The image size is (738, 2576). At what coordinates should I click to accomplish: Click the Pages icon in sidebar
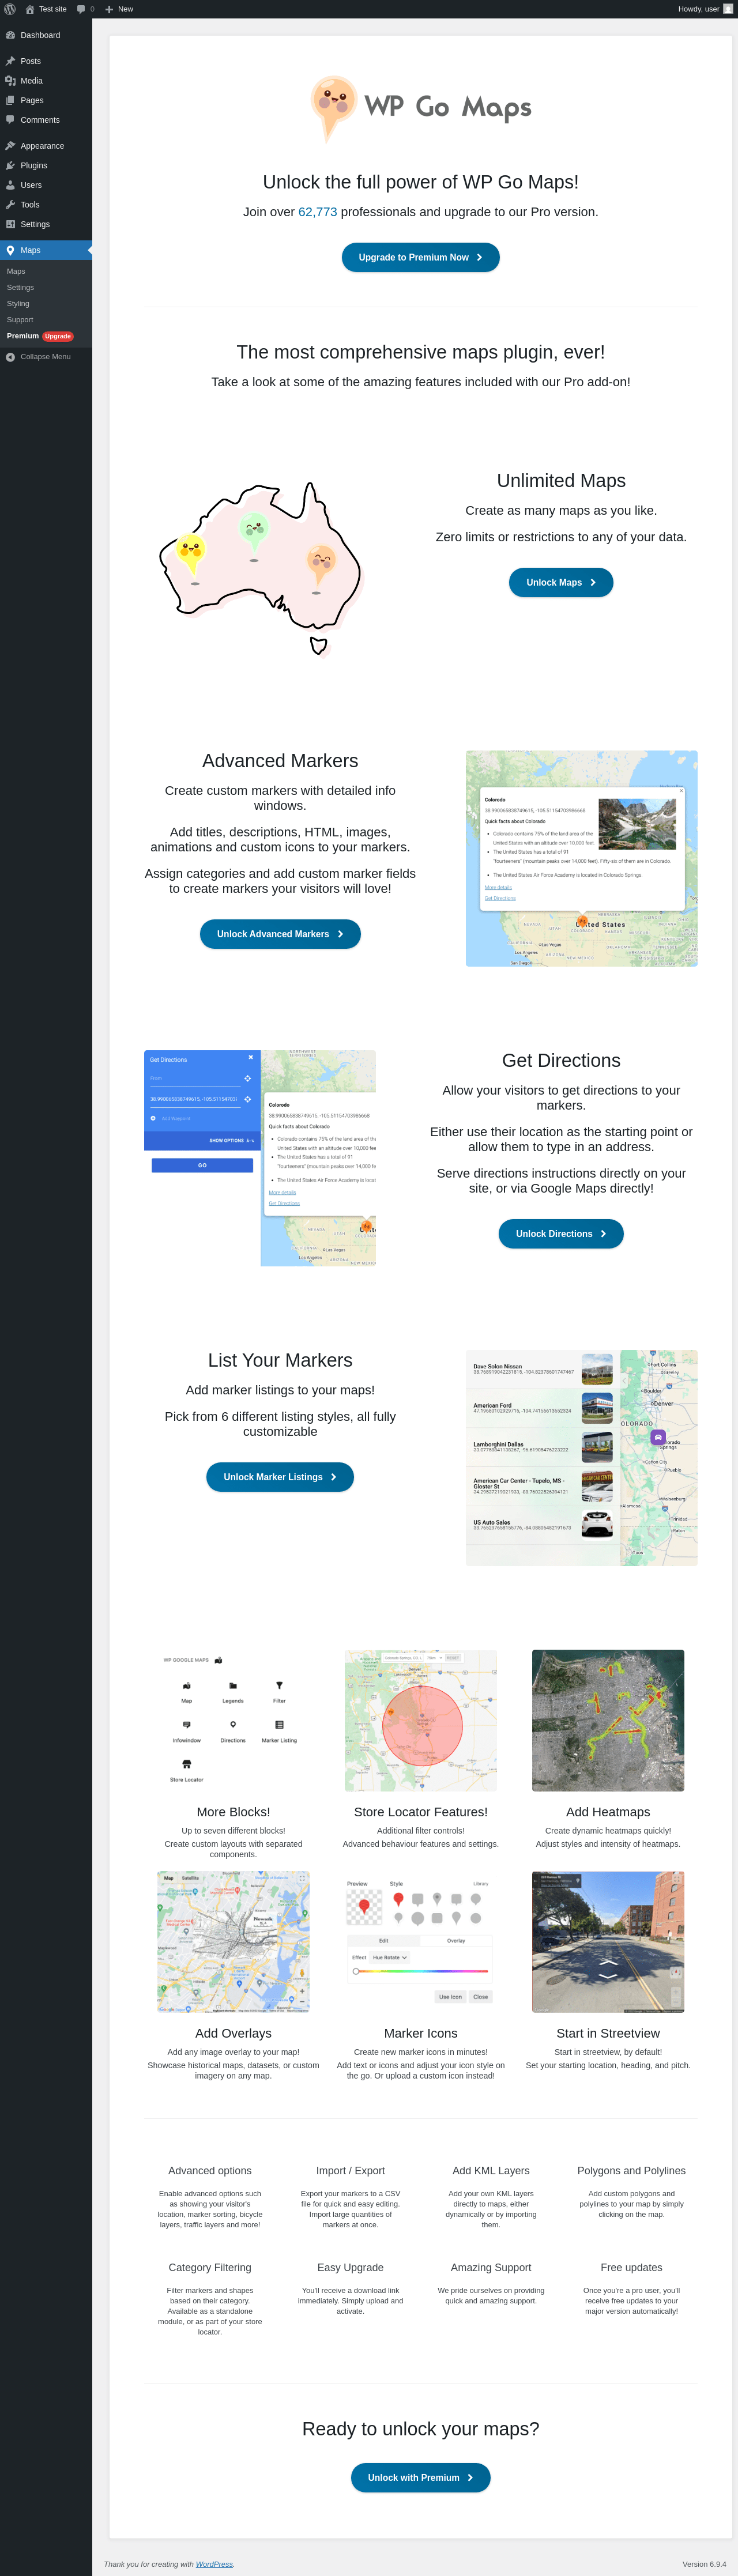coord(10,100)
